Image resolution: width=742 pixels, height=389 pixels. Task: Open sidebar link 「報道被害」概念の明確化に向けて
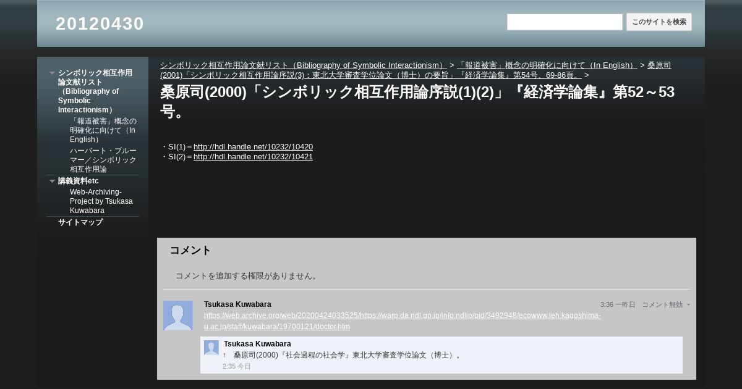[103, 130]
